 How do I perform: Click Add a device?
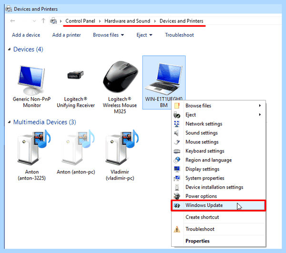tap(26, 35)
